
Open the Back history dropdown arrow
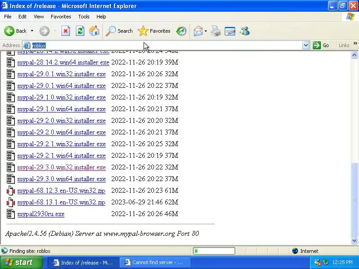pyautogui.click(x=32, y=31)
